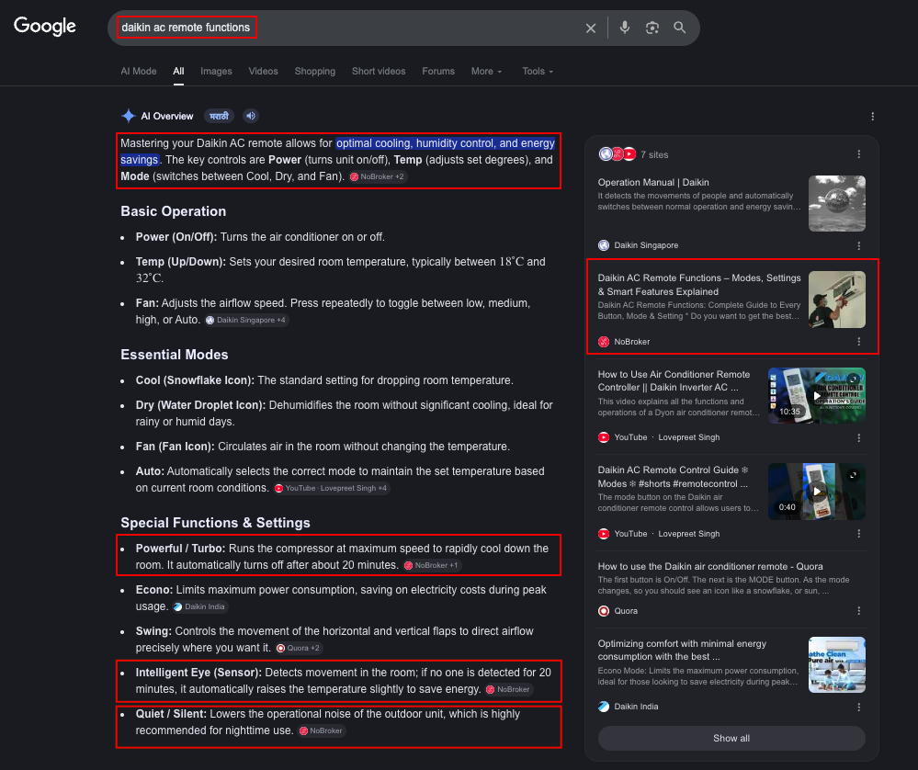Select the All results tab
This screenshot has height=770, width=918.
tap(178, 72)
